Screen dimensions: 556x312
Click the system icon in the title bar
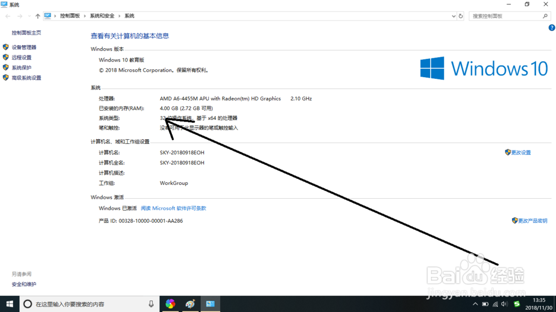click(x=4, y=4)
